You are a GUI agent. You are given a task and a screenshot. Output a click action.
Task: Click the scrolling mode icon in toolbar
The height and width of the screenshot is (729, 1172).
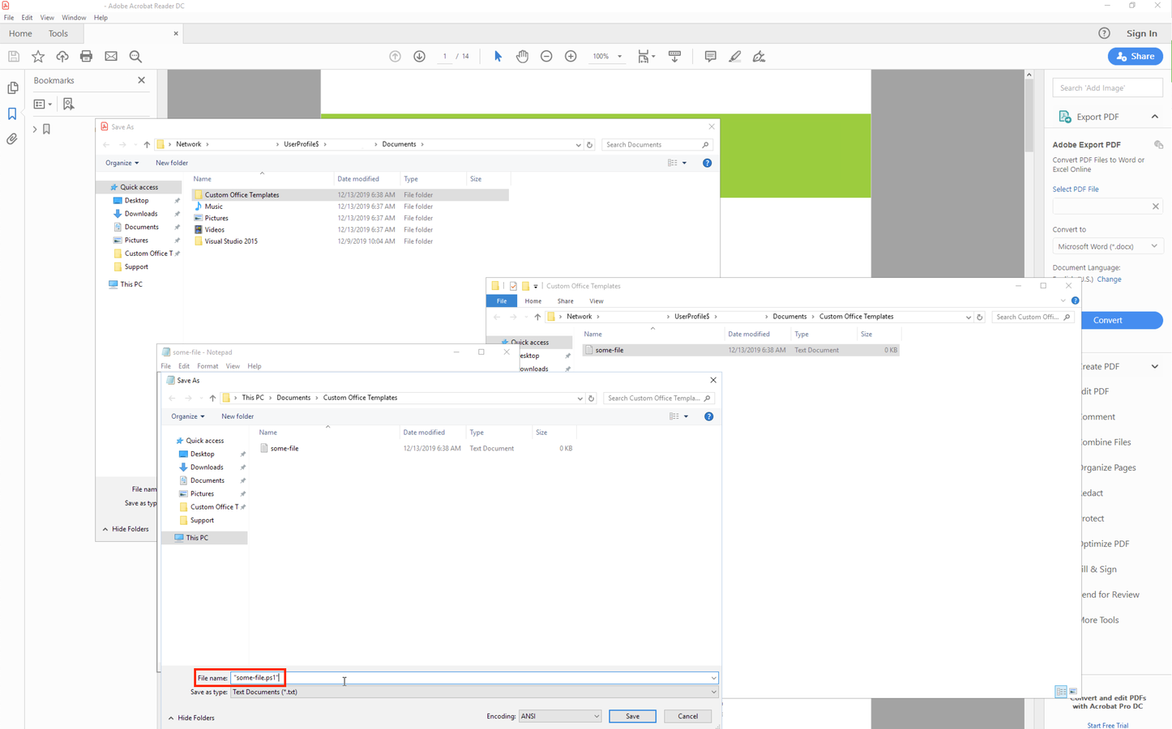(x=674, y=56)
